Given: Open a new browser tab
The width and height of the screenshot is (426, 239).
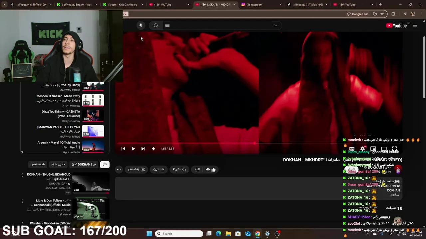Looking at the screenshot, I should [x=380, y=5].
